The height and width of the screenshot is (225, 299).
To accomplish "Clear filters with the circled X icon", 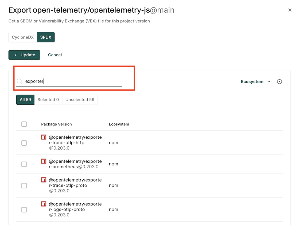I will (x=279, y=82).
